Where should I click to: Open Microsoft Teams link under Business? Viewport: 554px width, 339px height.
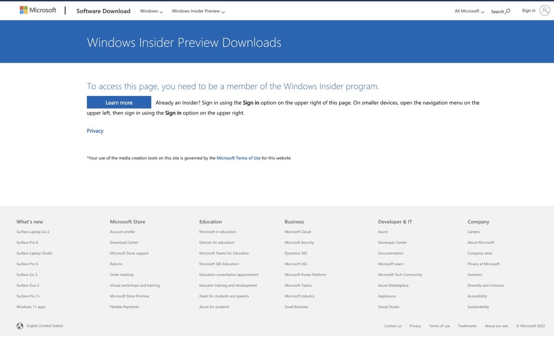pos(298,285)
